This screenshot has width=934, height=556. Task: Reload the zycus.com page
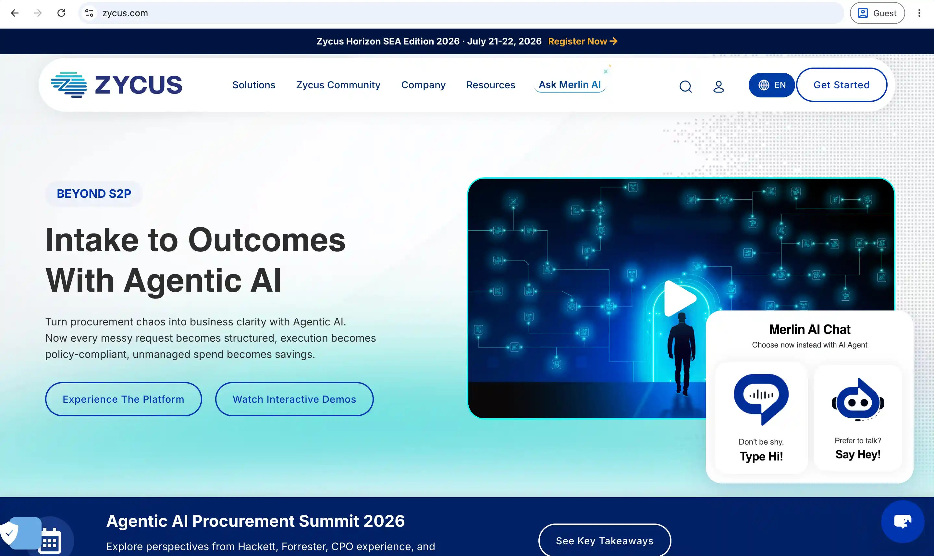(61, 13)
